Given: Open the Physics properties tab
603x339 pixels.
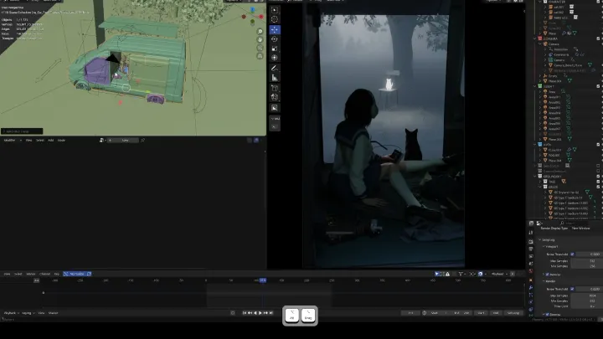Looking at the screenshot, I should coord(531,302).
